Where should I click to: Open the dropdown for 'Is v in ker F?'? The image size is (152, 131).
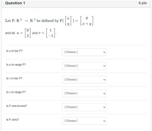coord(84,80)
